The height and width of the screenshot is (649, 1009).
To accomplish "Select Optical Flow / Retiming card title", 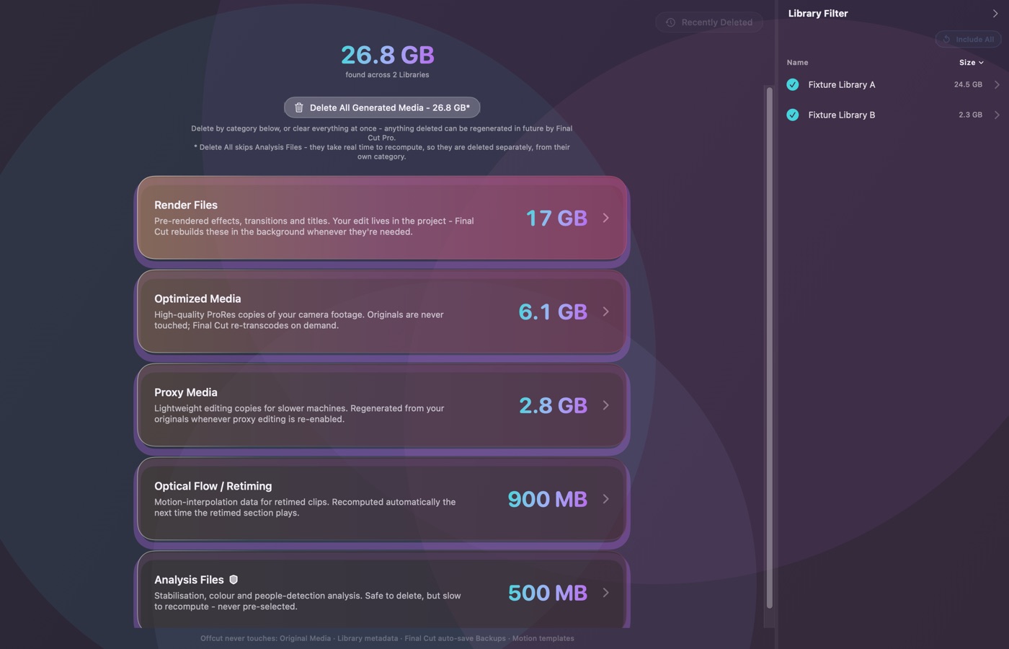I will coord(213,486).
